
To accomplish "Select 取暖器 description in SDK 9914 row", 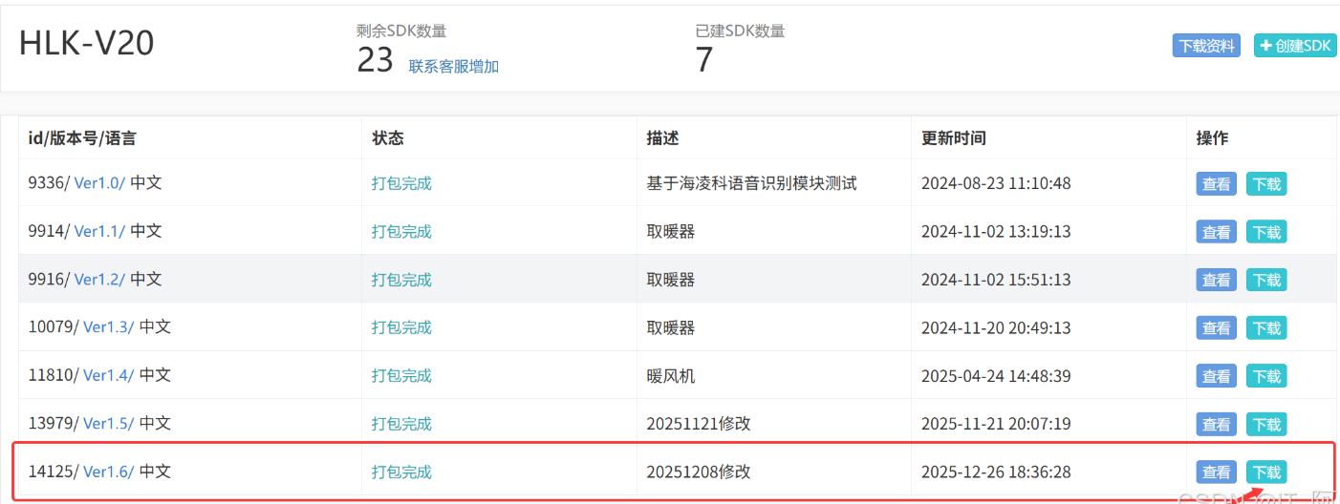I will 671,231.
